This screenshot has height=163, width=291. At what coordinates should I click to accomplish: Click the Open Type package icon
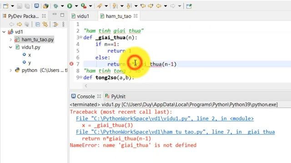pos(45,6)
